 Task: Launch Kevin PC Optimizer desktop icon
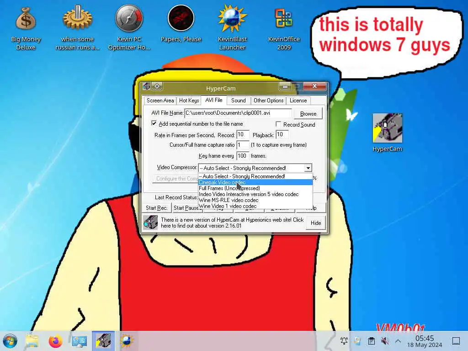[129, 28]
